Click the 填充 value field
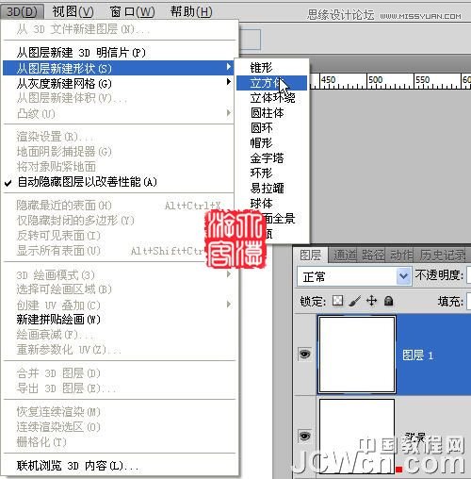This screenshot has width=471, height=479. pyautogui.click(x=469, y=301)
